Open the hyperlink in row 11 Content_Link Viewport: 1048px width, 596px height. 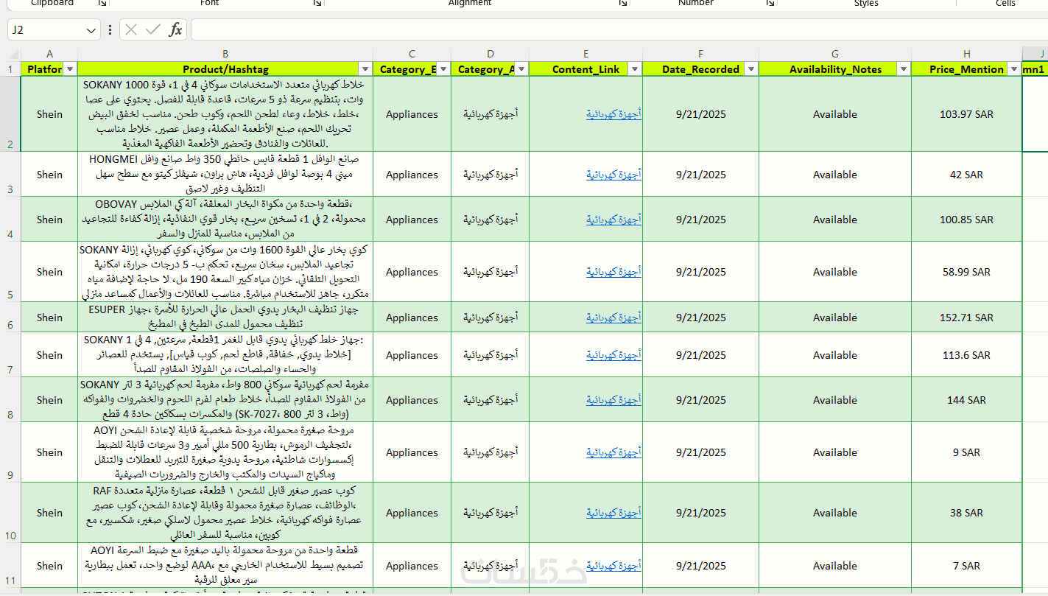613,566
